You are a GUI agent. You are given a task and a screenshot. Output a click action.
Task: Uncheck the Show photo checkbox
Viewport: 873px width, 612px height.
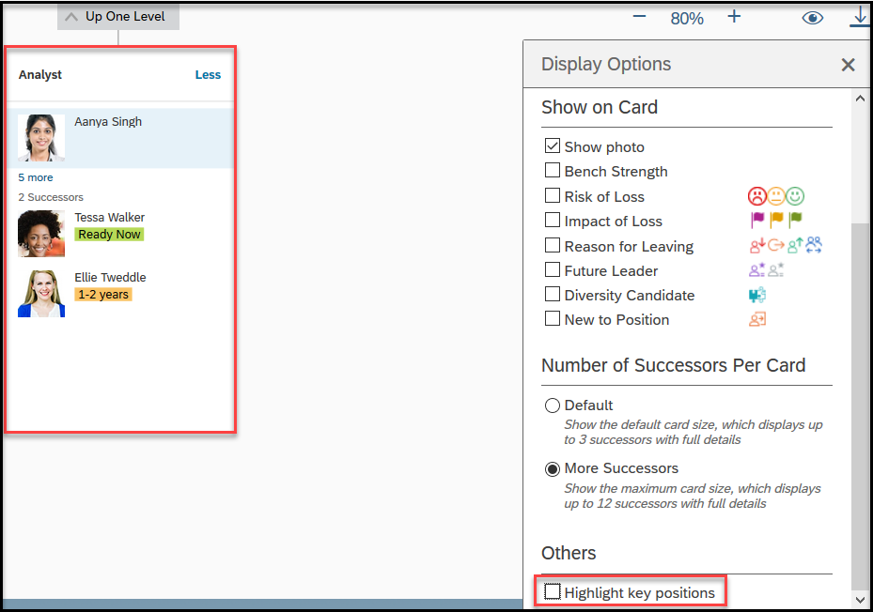pyautogui.click(x=552, y=145)
